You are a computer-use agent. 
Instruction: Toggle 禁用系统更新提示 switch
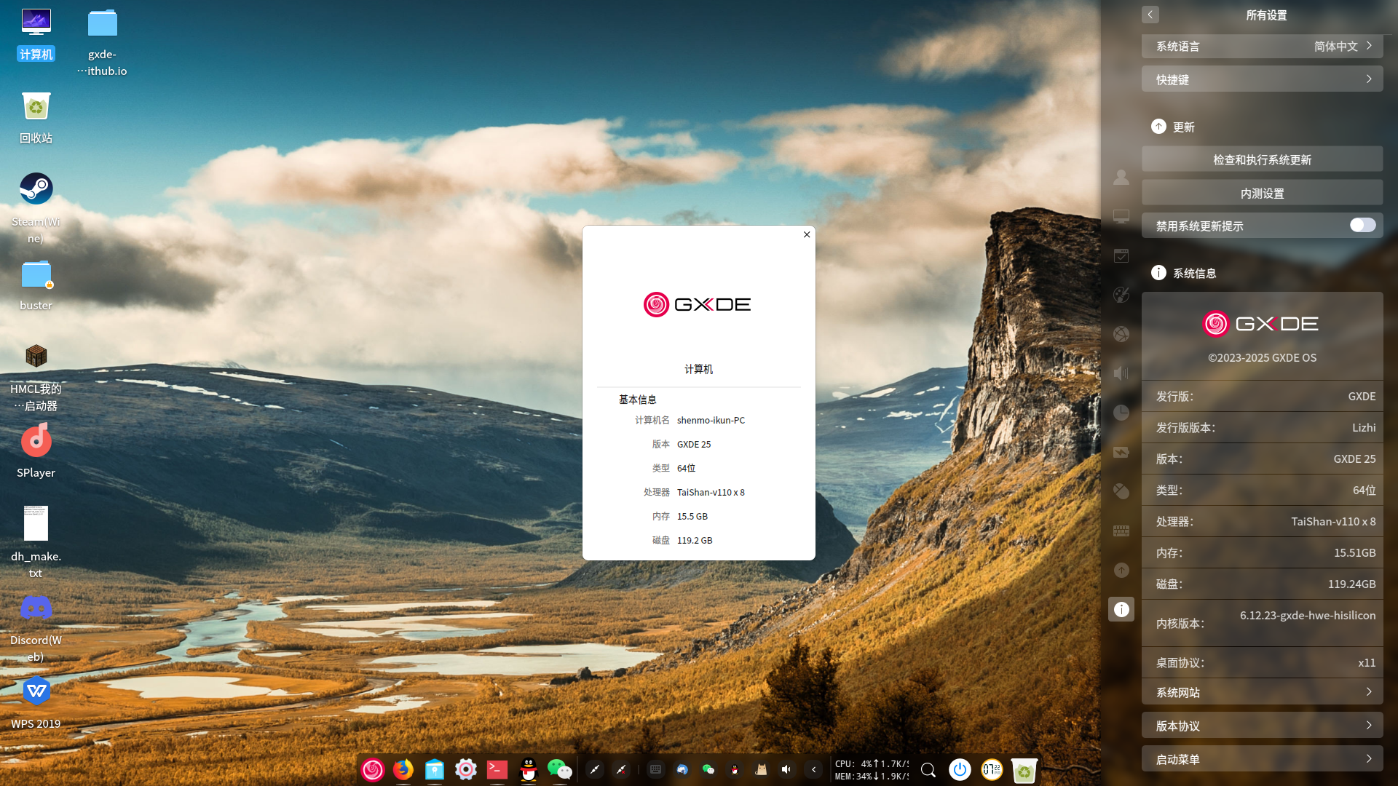[x=1362, y=226]
